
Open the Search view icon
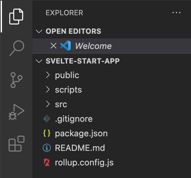click(17, 48)
